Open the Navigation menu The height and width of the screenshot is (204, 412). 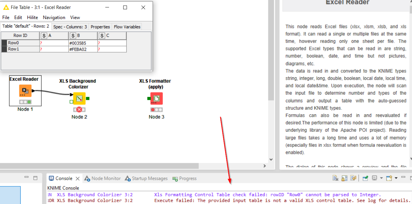coord(54,17)
